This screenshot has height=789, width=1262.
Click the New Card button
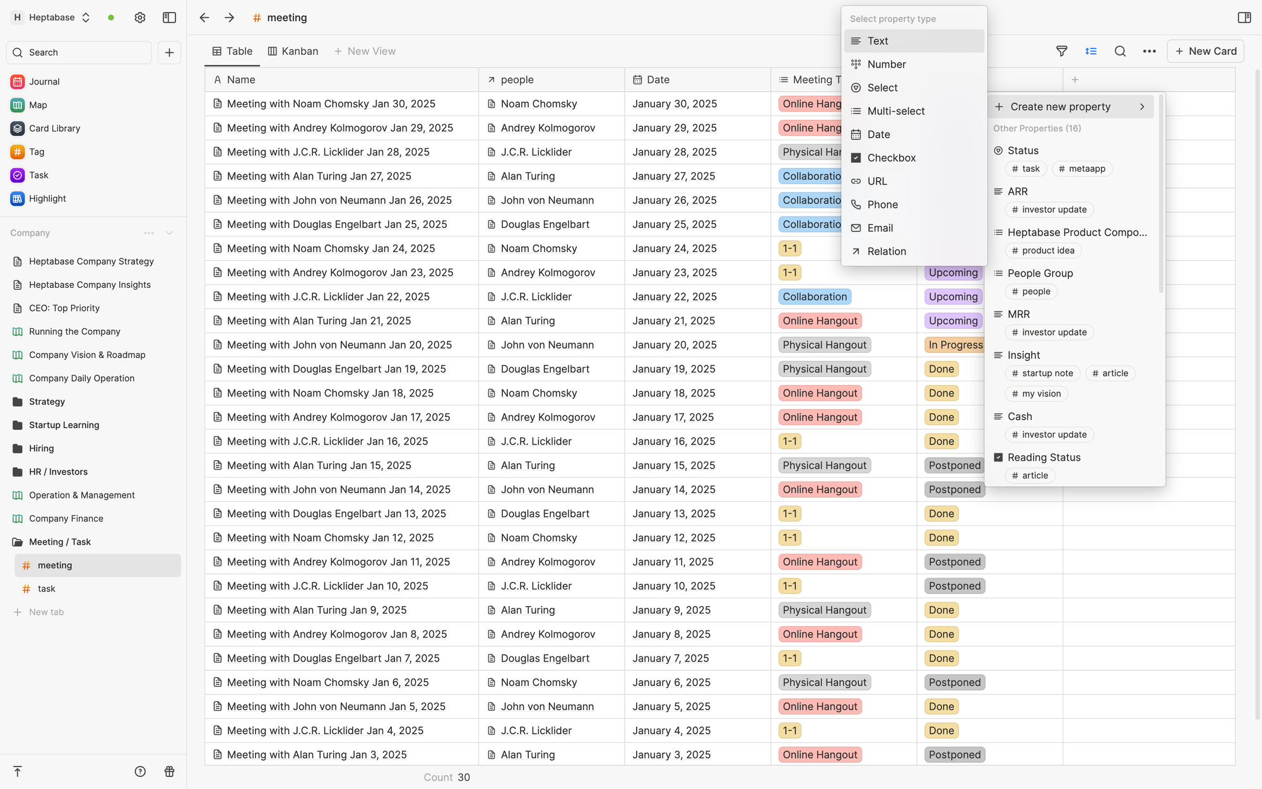(x=1205, y=51)
